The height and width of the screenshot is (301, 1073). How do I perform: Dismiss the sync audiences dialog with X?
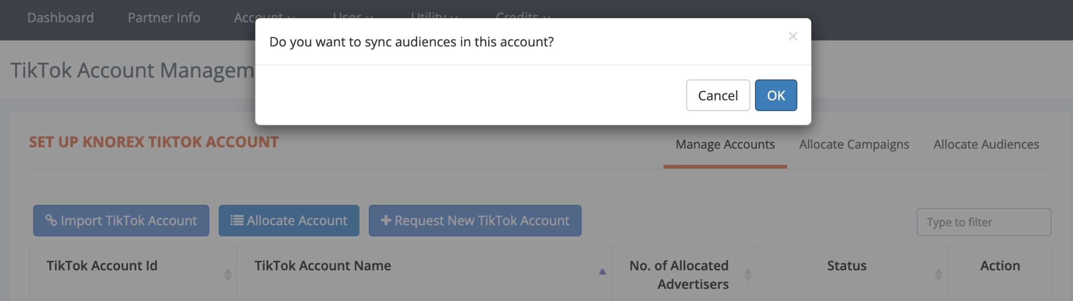(x=792, y=37)
